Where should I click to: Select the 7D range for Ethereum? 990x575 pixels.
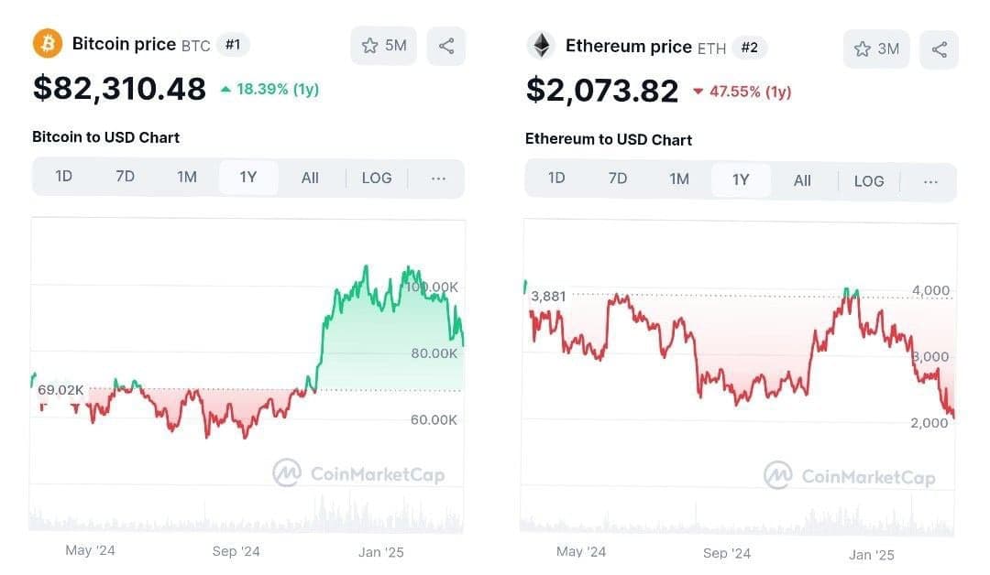(x=618, y=179)
